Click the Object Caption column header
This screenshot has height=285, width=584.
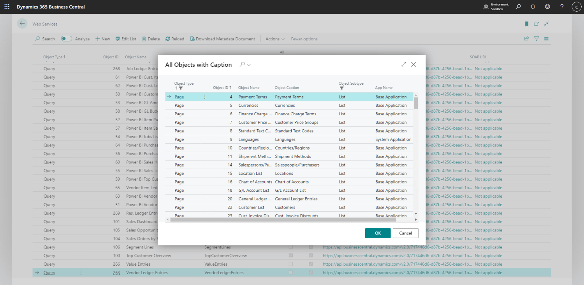pyautogui.click(x=287, y=88)
